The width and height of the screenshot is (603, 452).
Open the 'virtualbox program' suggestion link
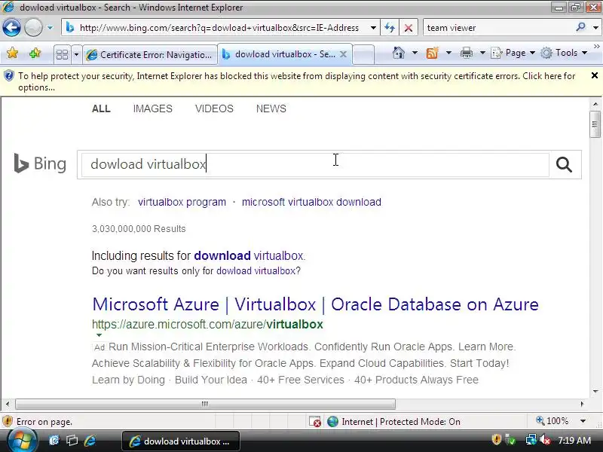point(182,202)
